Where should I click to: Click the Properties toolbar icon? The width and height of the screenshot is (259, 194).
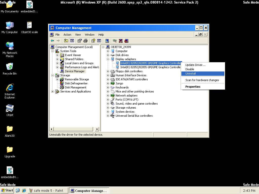pyautogui.click(x=80, y=41)
